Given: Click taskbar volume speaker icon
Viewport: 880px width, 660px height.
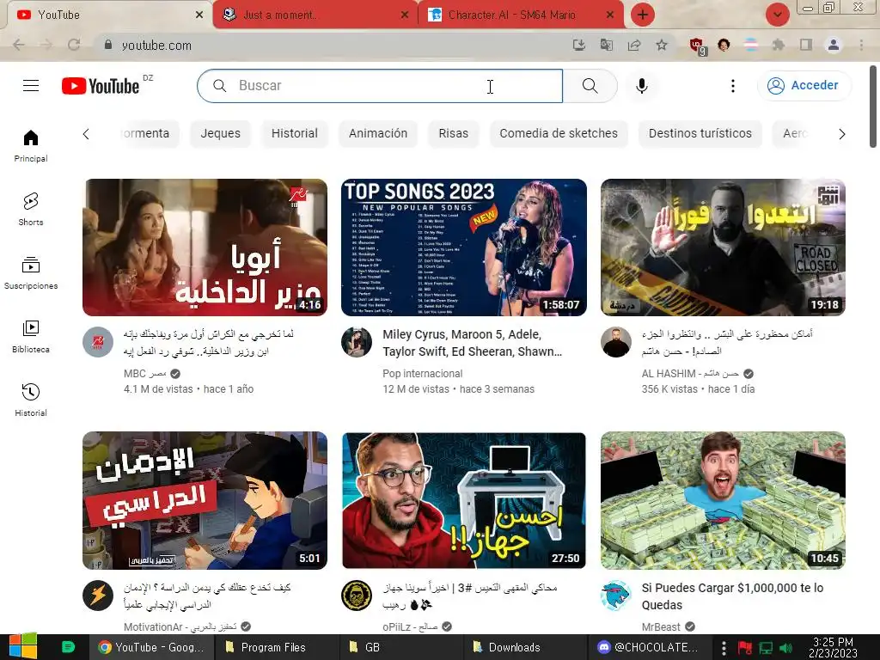Looking at the screenshot, I should tap(785, 648).
